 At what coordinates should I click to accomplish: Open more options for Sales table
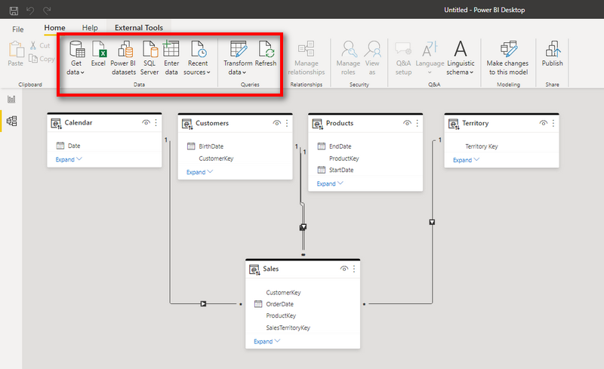pos(354,269)
